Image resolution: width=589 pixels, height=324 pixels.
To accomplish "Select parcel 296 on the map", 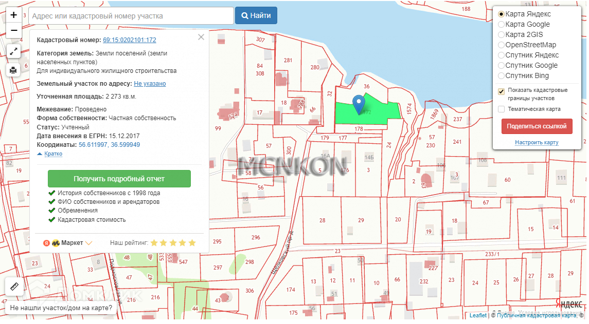I will (x=256, y=237).
